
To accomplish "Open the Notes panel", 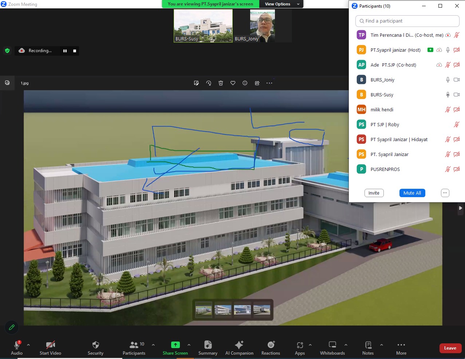I will click(368, 348).
